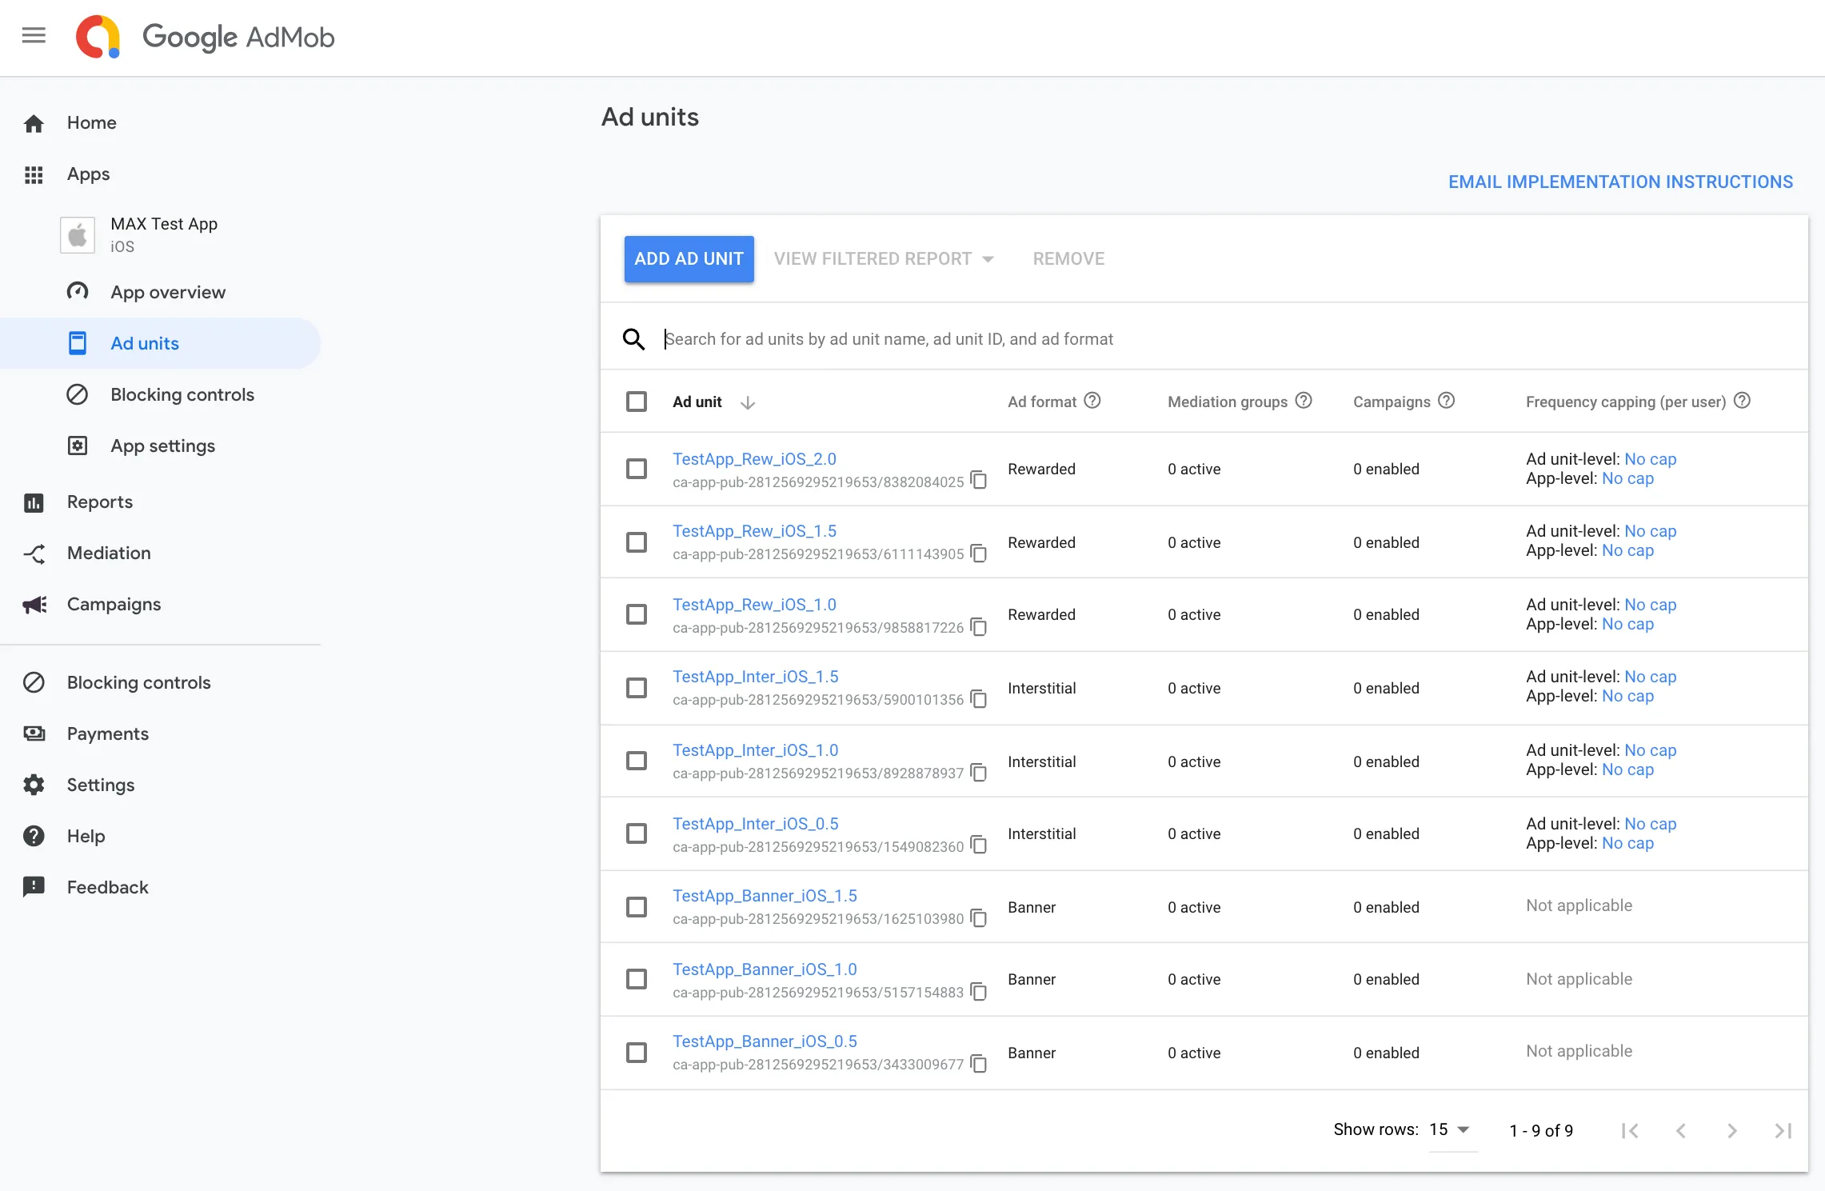Click the Campaigns megaphone icon
This screenshot has height=1191, width=1825.
click(x=34, y=604)
